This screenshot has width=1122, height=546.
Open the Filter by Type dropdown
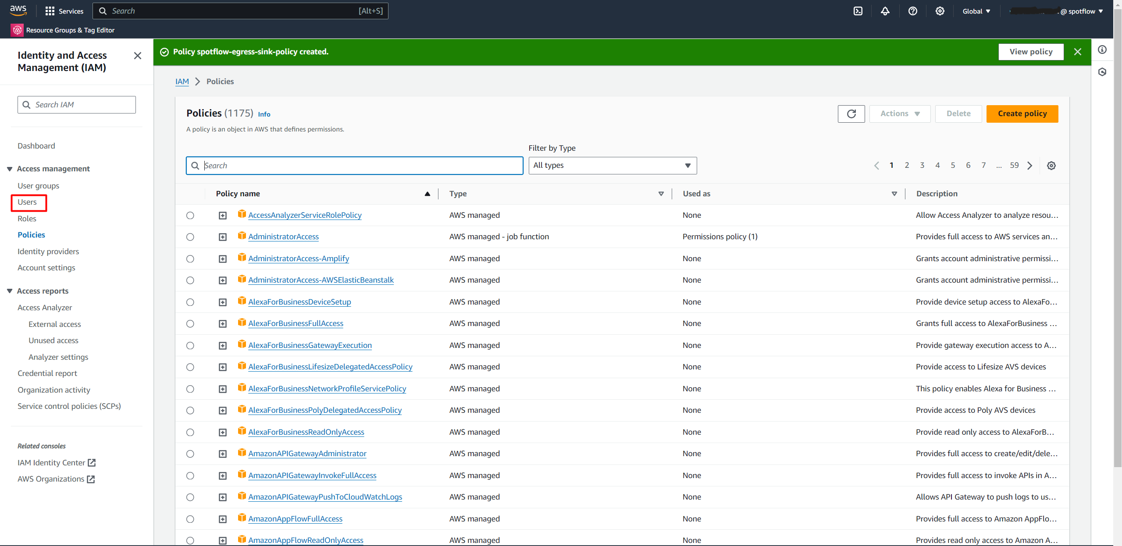coord(613,166)
